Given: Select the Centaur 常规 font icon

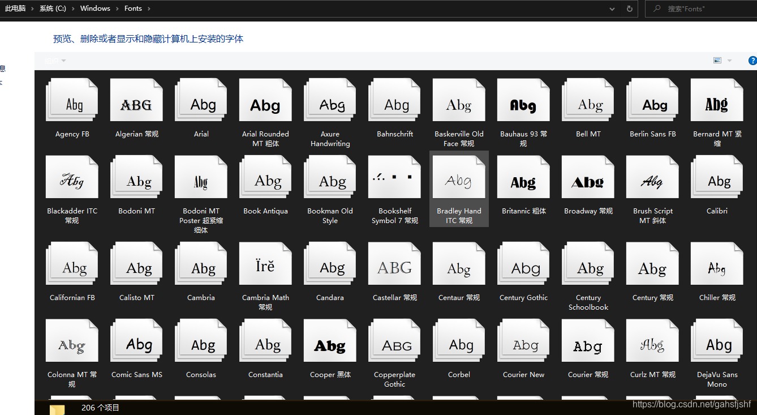Looking at the screenshot, I should [x=459, y=264].
